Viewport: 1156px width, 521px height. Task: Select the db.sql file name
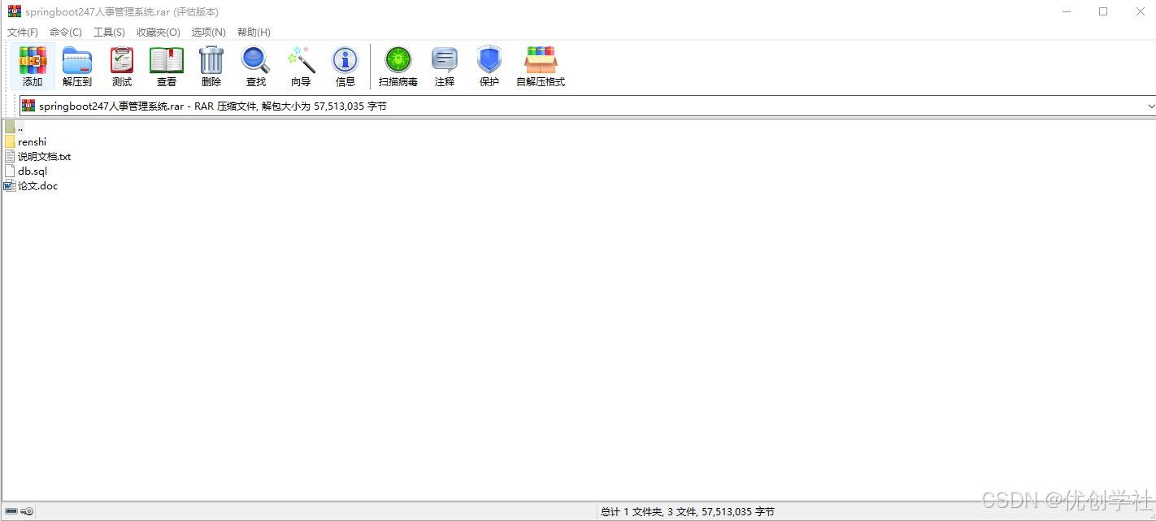[33, 171]
